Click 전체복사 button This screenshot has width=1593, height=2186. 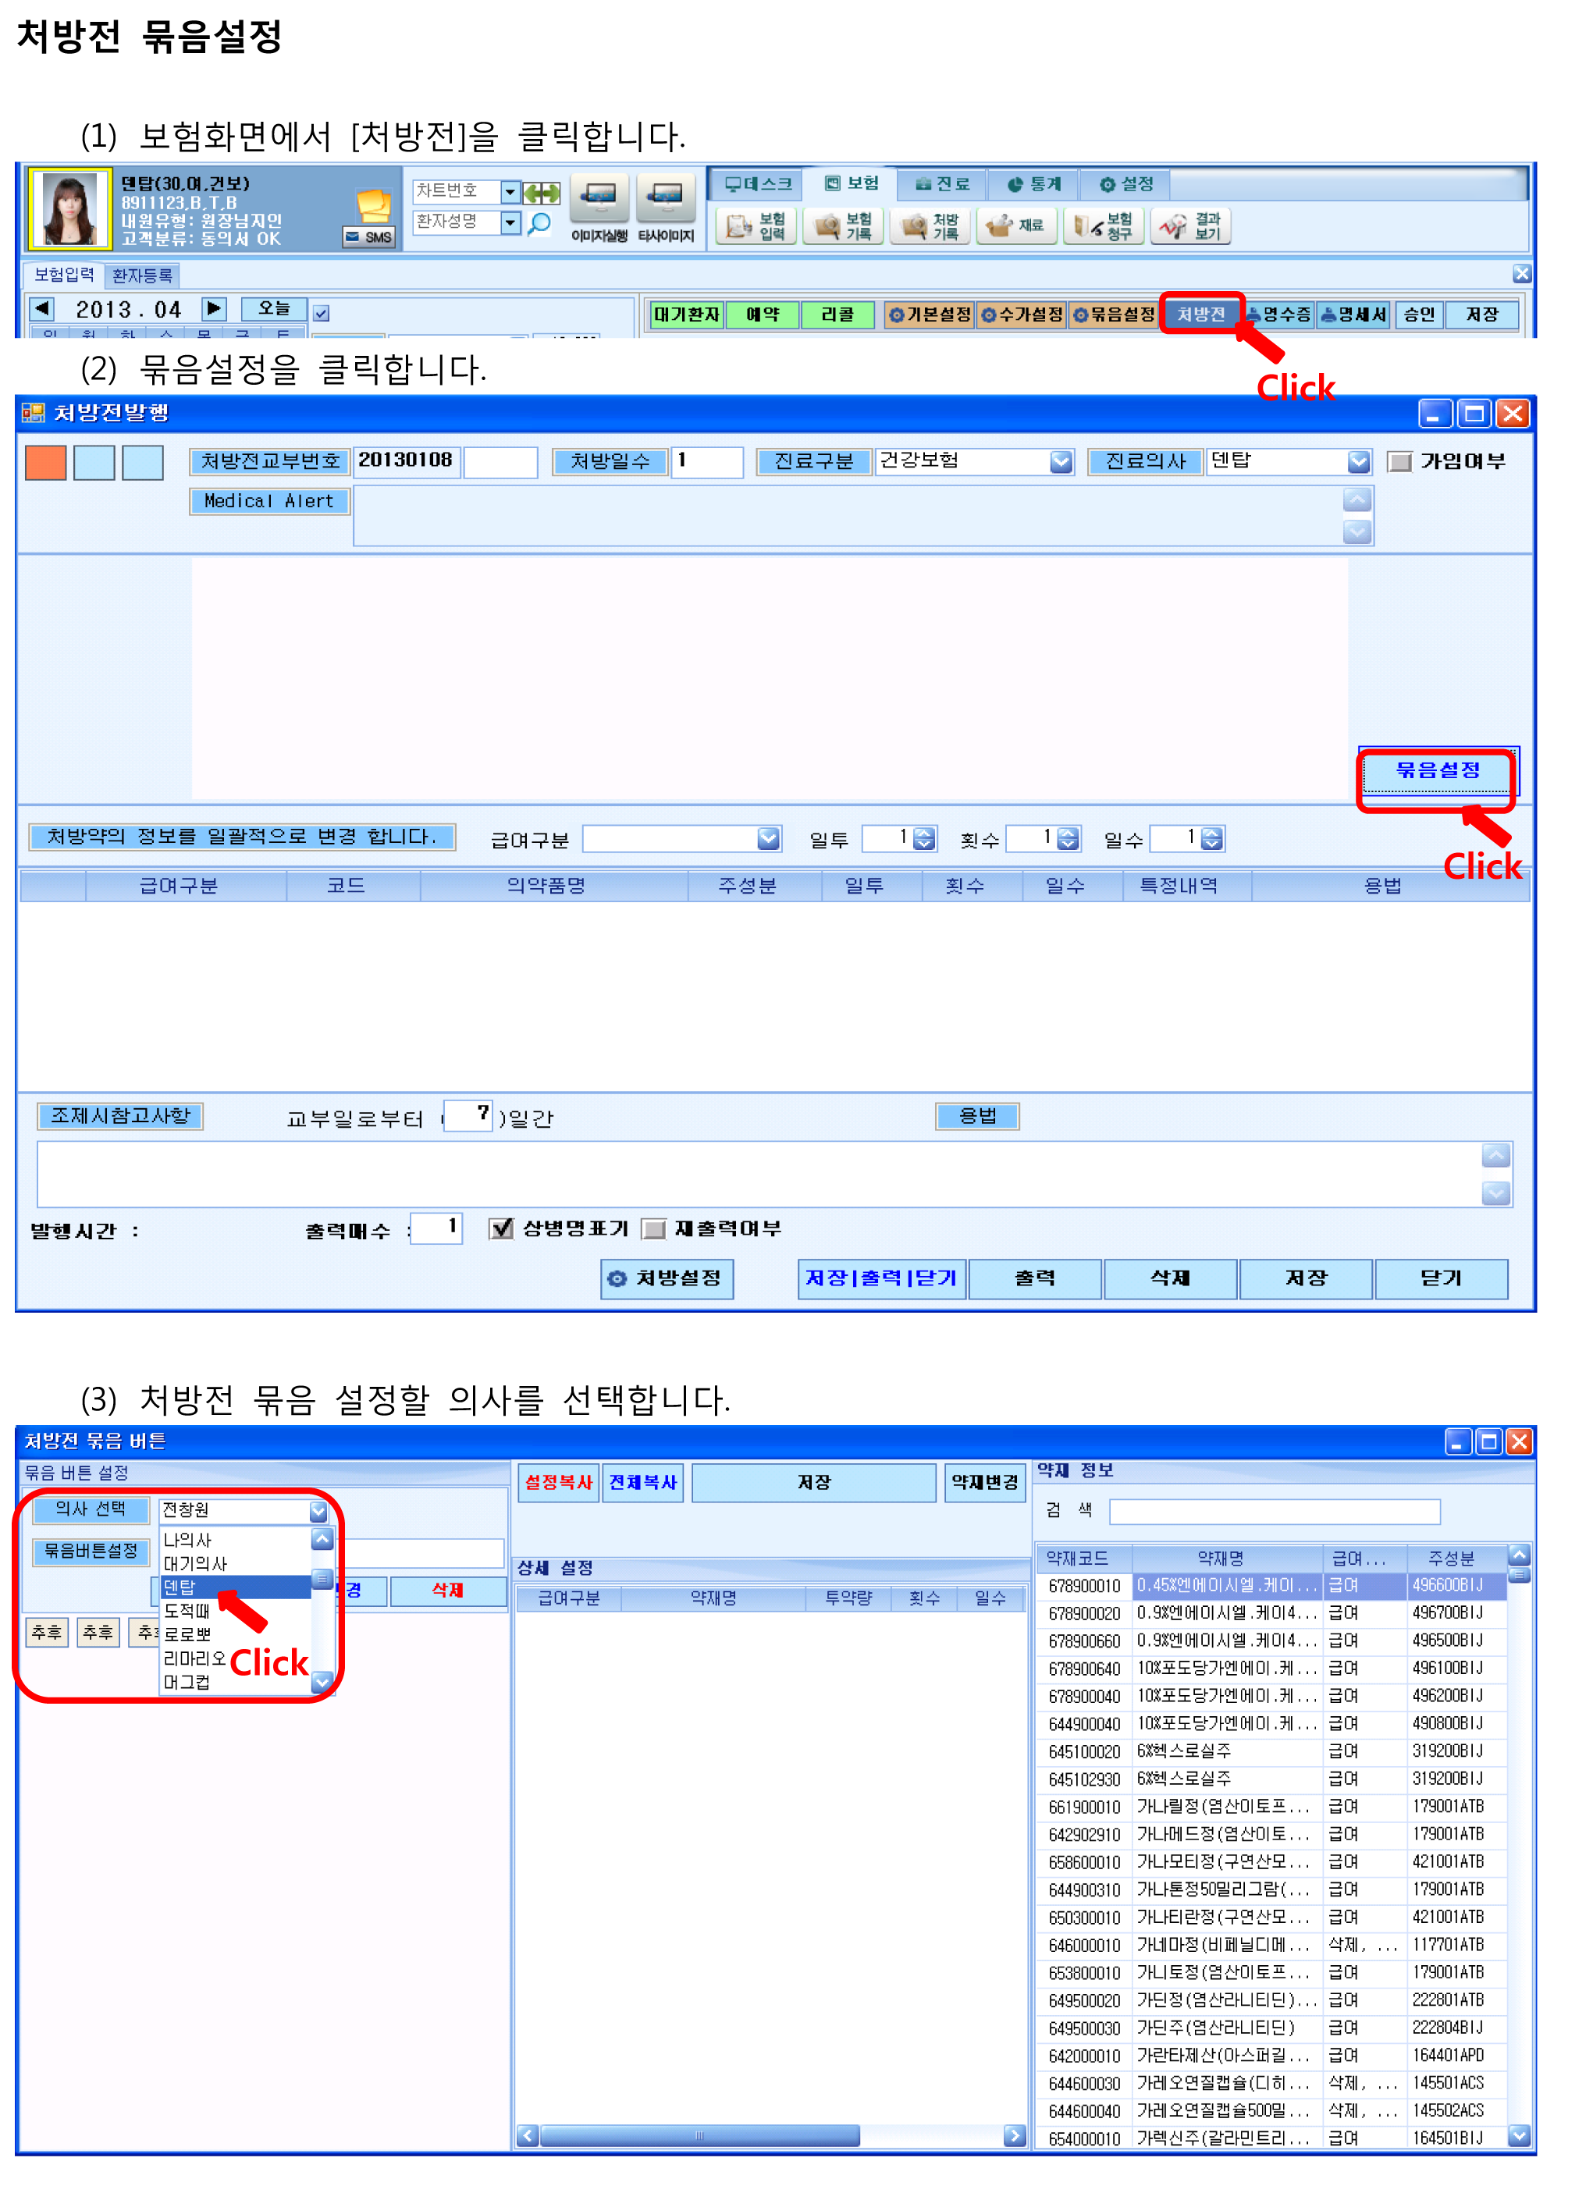click(x=643, y=1482)
